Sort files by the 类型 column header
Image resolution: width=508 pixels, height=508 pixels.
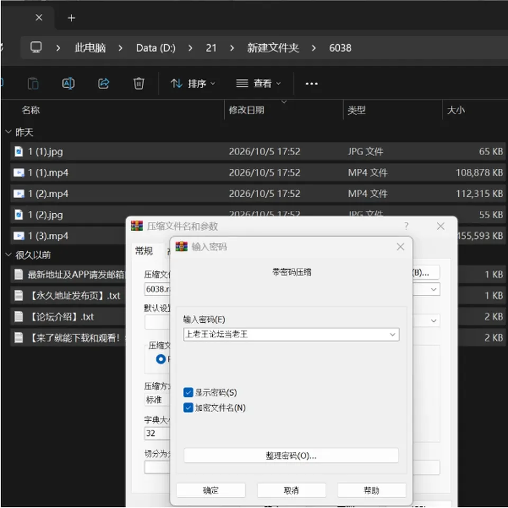point(356,110)
